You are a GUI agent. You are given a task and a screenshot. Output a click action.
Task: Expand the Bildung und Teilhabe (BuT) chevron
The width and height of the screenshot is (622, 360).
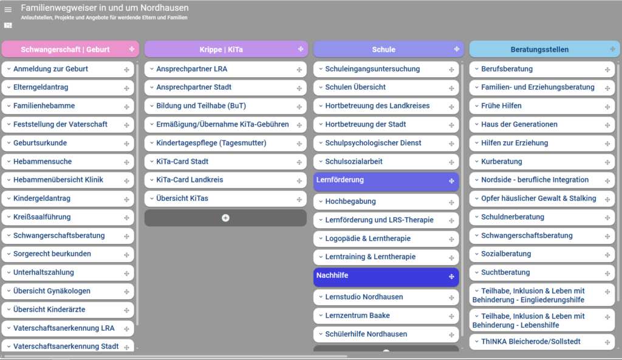tap(151, 106)
